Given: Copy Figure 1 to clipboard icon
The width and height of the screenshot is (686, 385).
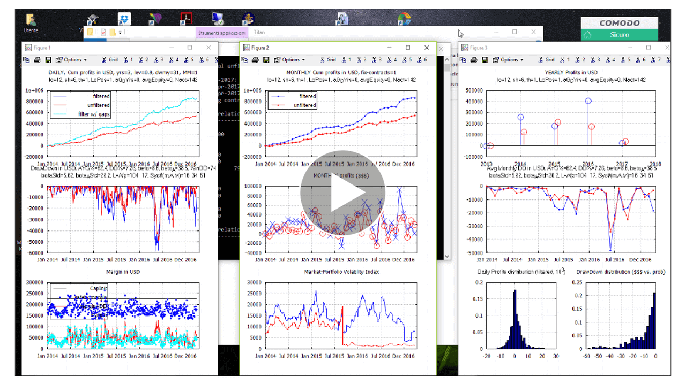Looking at the screenshot, I should pyautogui.click(x=27, y=60).
